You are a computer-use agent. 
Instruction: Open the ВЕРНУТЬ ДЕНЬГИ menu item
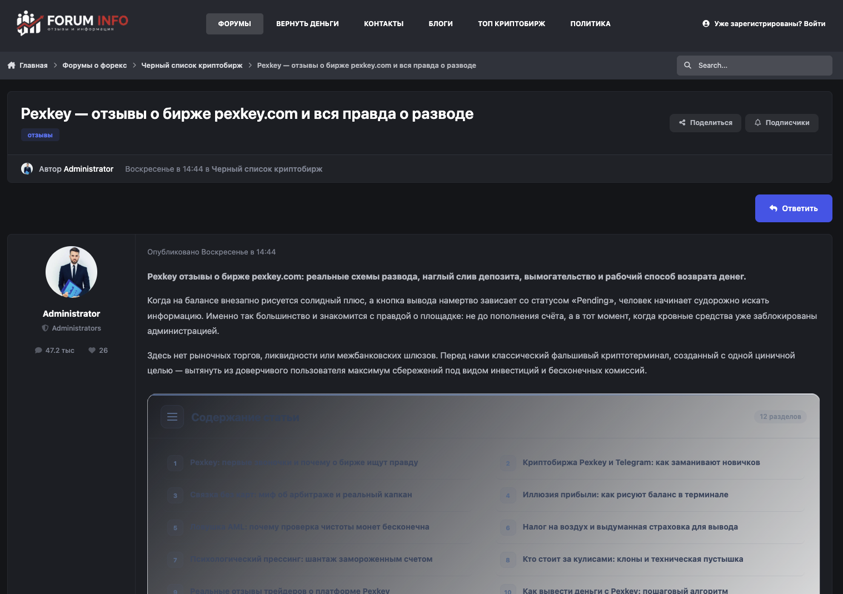pos(307,24)
